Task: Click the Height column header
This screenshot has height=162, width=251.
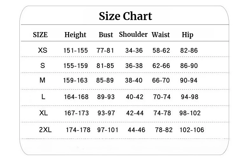Action: pyautogui.click(x=75, y=35)
